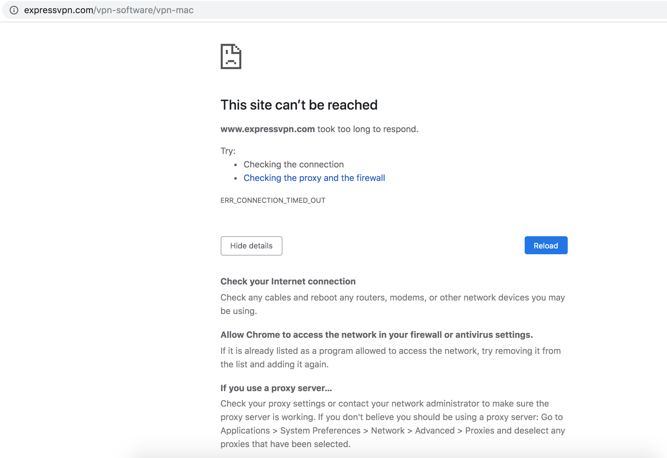Open the "Checking the proxy and the firewall" link
The width and height of the screenshot is (667, 458).
tap(314, 178)
